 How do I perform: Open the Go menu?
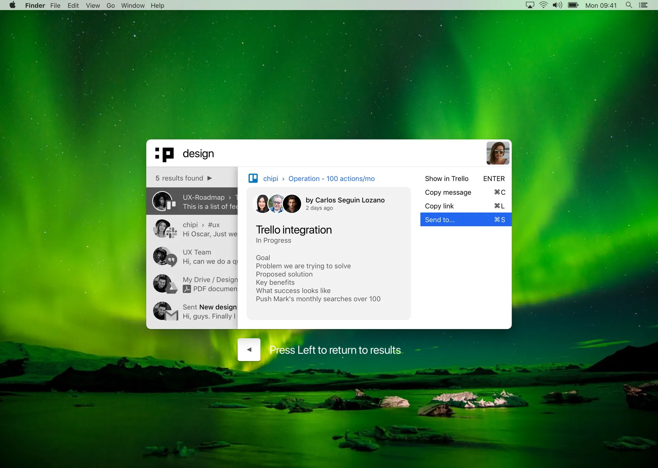pyautogui.click(x=111, y=5)
